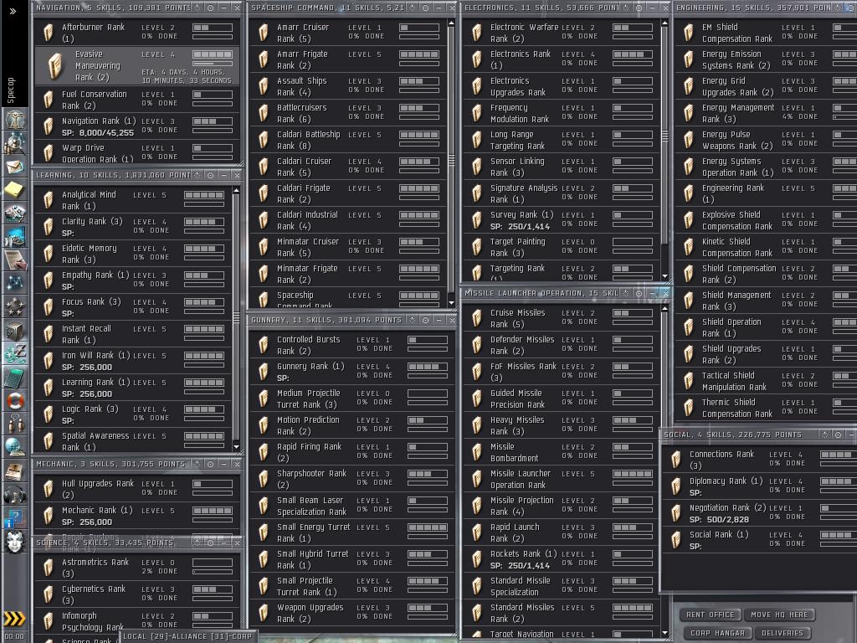Toggle pin on the Learning window
This screenshot has width=857, height=643.
tap(198, 175)
